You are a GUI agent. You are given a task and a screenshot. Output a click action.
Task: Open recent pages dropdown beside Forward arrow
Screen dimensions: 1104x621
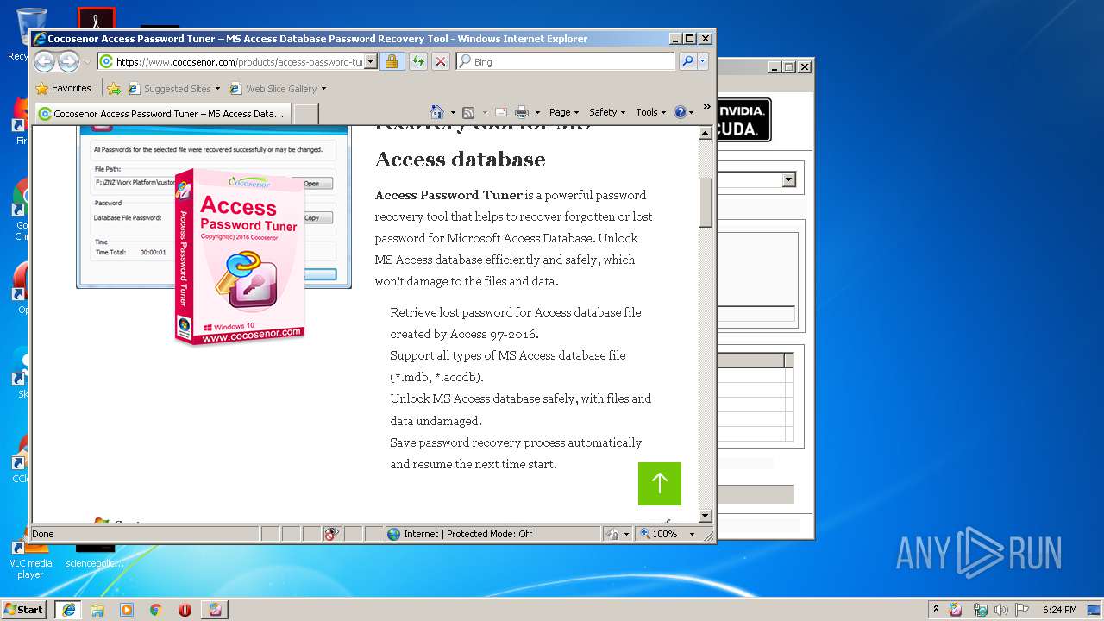click(87, 62)
